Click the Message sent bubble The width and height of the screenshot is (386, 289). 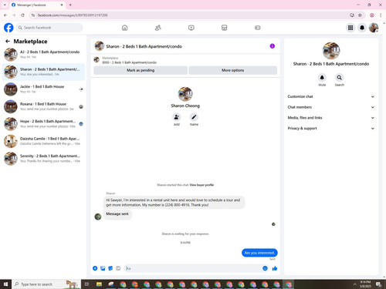click(117, 213)
